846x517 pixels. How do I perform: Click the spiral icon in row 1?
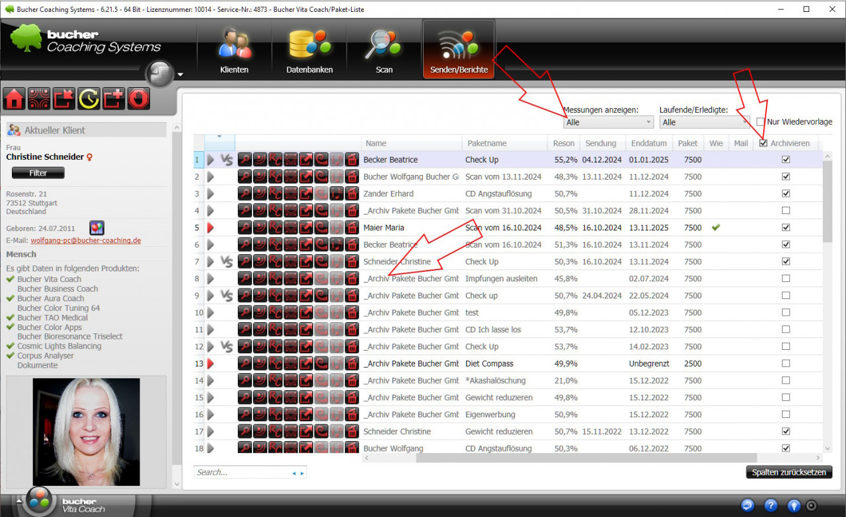click(321, 160)
